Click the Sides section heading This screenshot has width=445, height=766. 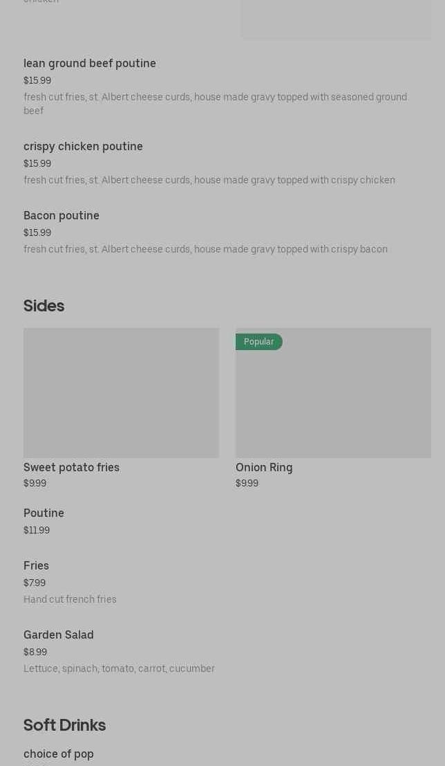pyautogui.click(x=44, y=306)
